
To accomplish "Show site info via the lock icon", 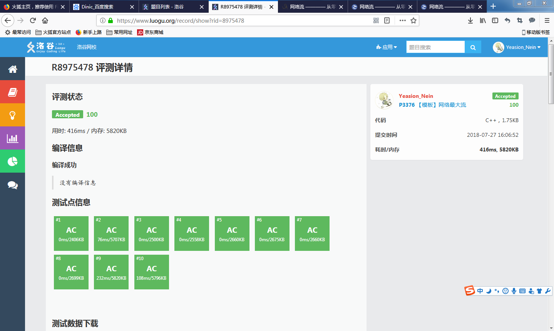I will point(110,20).
